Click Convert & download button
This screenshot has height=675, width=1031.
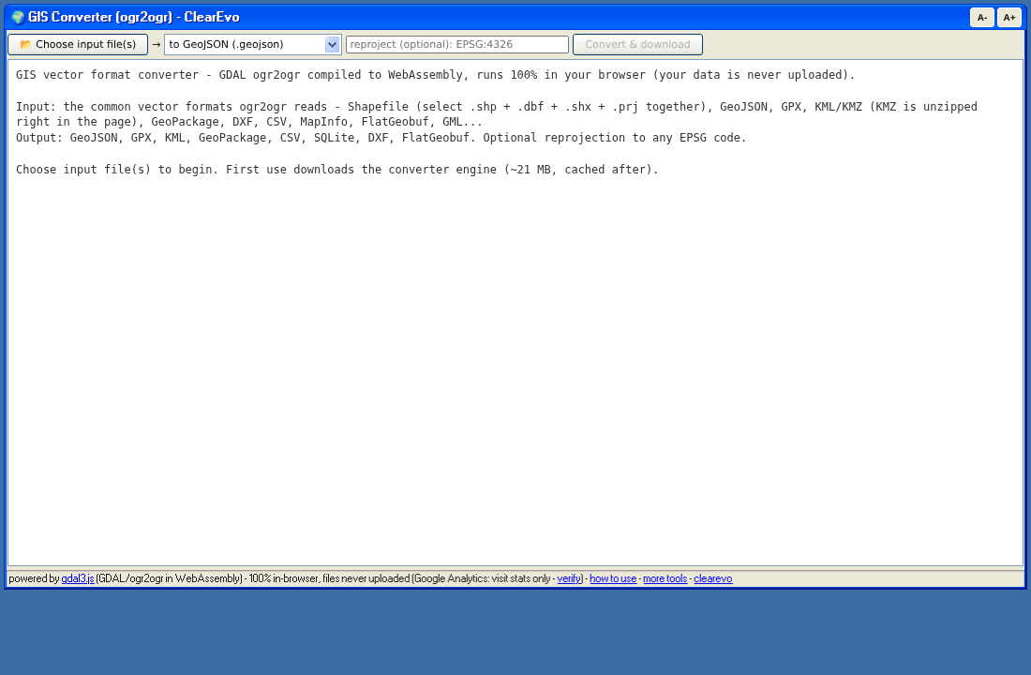pos(637,44)
